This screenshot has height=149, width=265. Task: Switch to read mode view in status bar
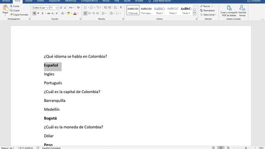214,148
